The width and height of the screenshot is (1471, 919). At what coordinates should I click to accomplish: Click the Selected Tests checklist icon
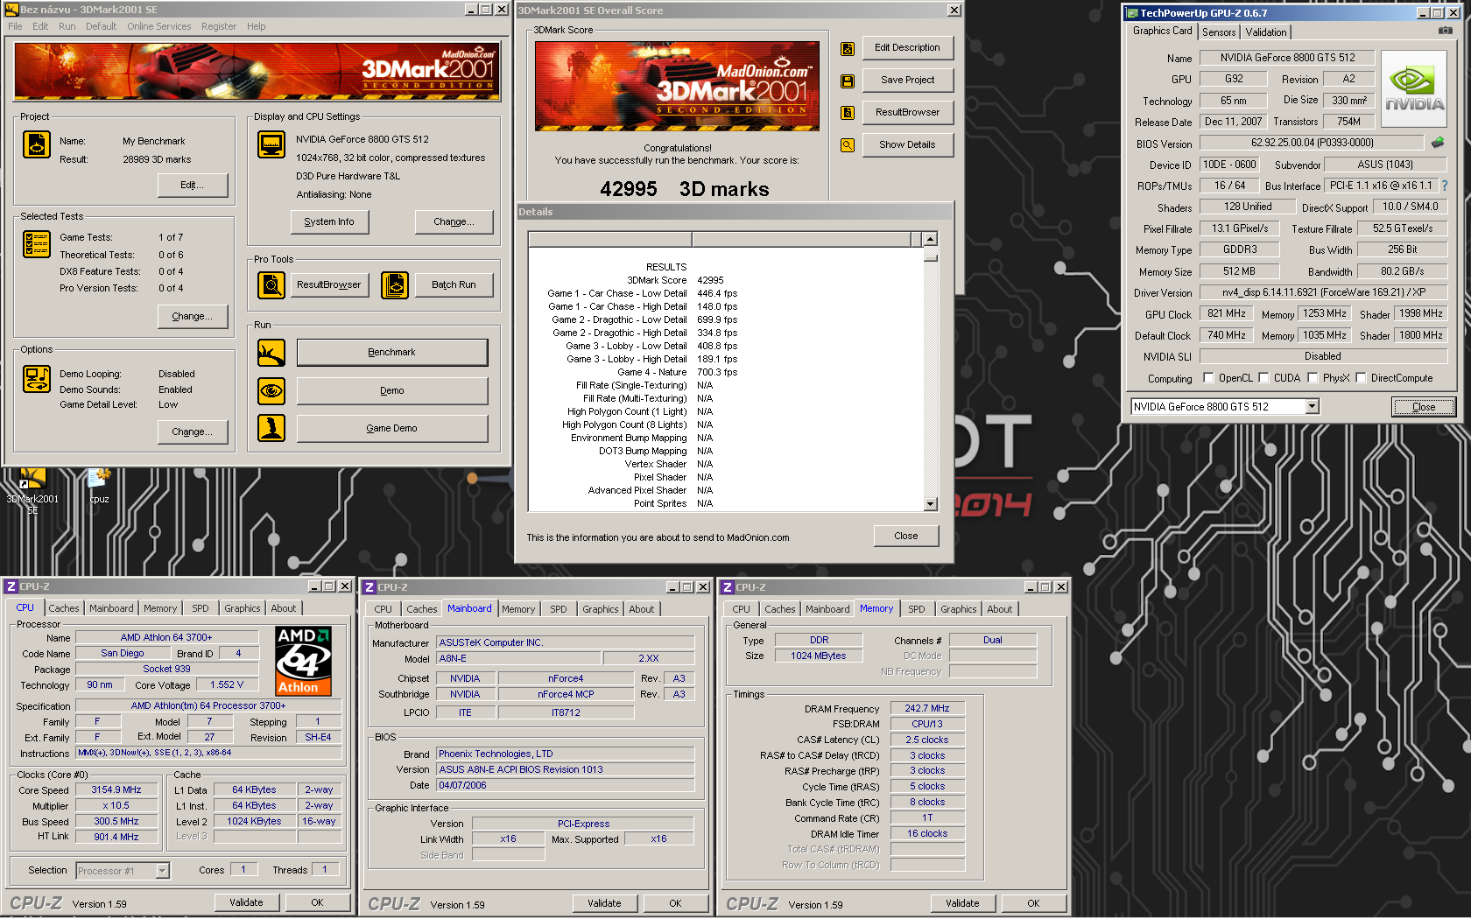click(x=37, y=244)
